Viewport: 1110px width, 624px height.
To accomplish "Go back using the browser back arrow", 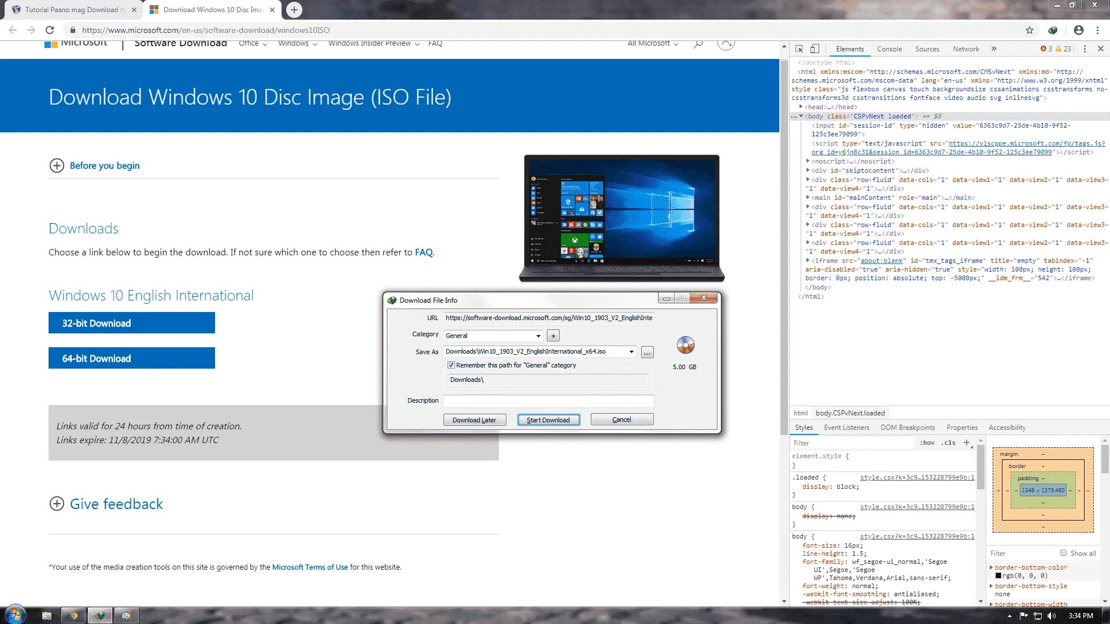I will (x=13, y=30).
